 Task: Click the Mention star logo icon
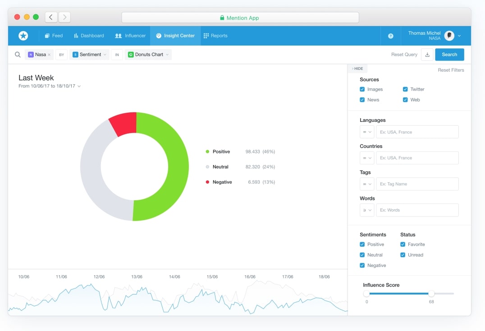(23, 36)
